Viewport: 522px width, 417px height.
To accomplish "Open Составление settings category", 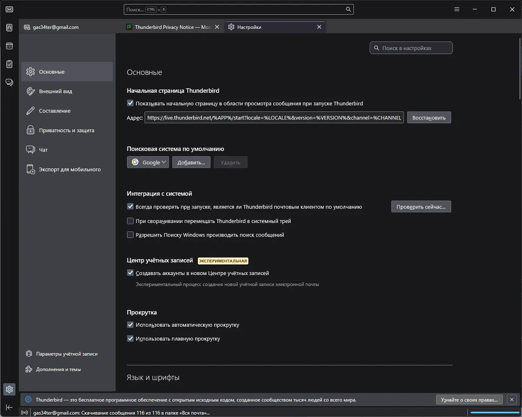I will pyautogui.click(x=67, y=111).
